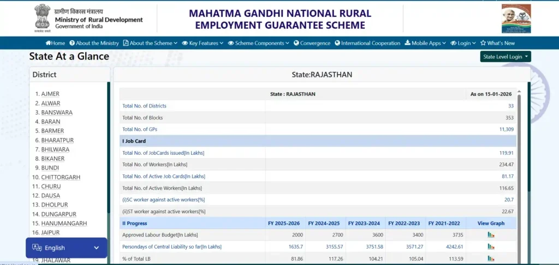Click JobCards issued value 119.91

coord(506,153)
